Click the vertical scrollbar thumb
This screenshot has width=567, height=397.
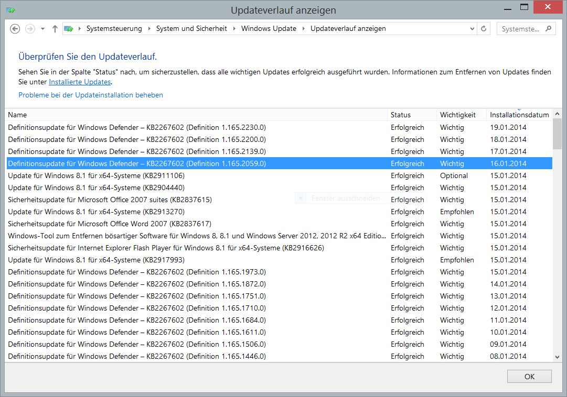557,134
